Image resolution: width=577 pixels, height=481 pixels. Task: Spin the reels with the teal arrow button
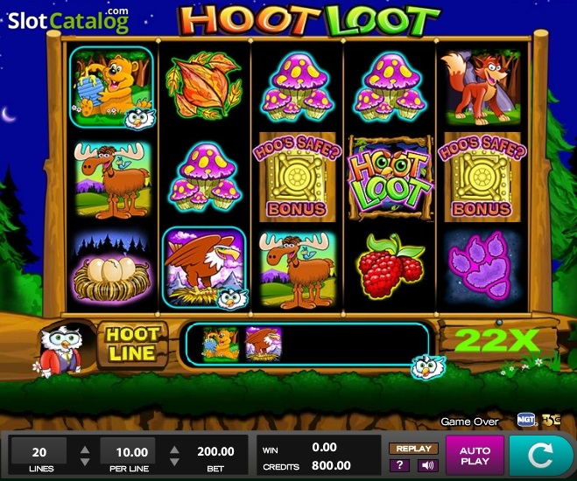(542, 456)
